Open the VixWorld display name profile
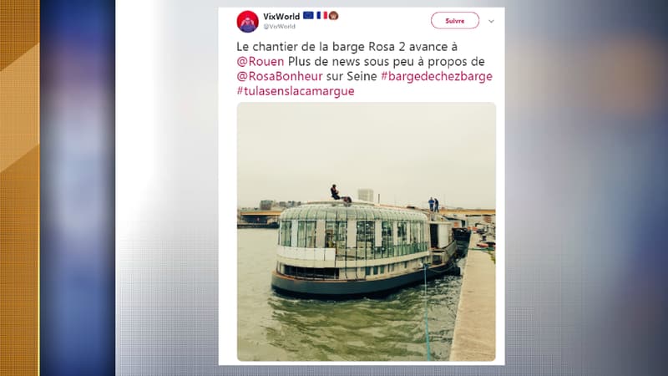This screenshot has width=668, height=376. 281,16
